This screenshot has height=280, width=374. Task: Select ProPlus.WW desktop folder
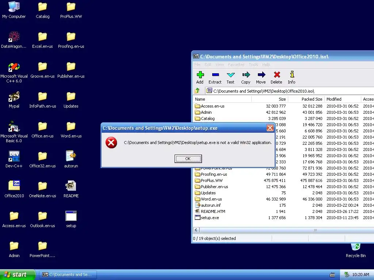coord(71,10)
